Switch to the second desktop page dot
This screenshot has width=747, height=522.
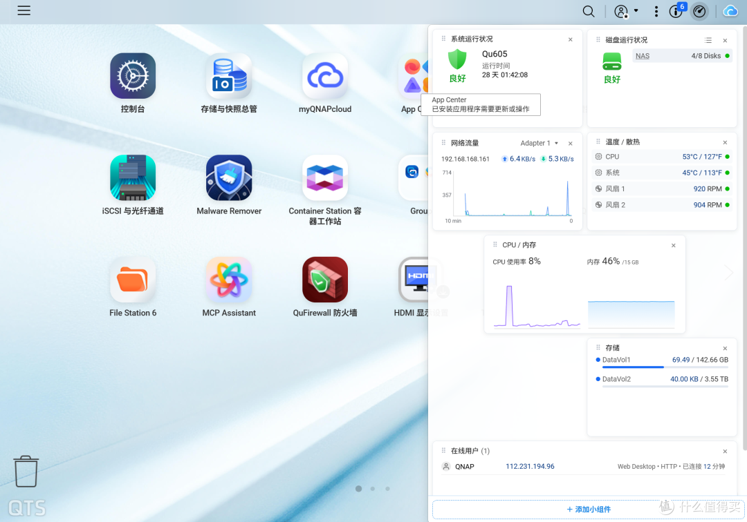[x=373, y=489]
